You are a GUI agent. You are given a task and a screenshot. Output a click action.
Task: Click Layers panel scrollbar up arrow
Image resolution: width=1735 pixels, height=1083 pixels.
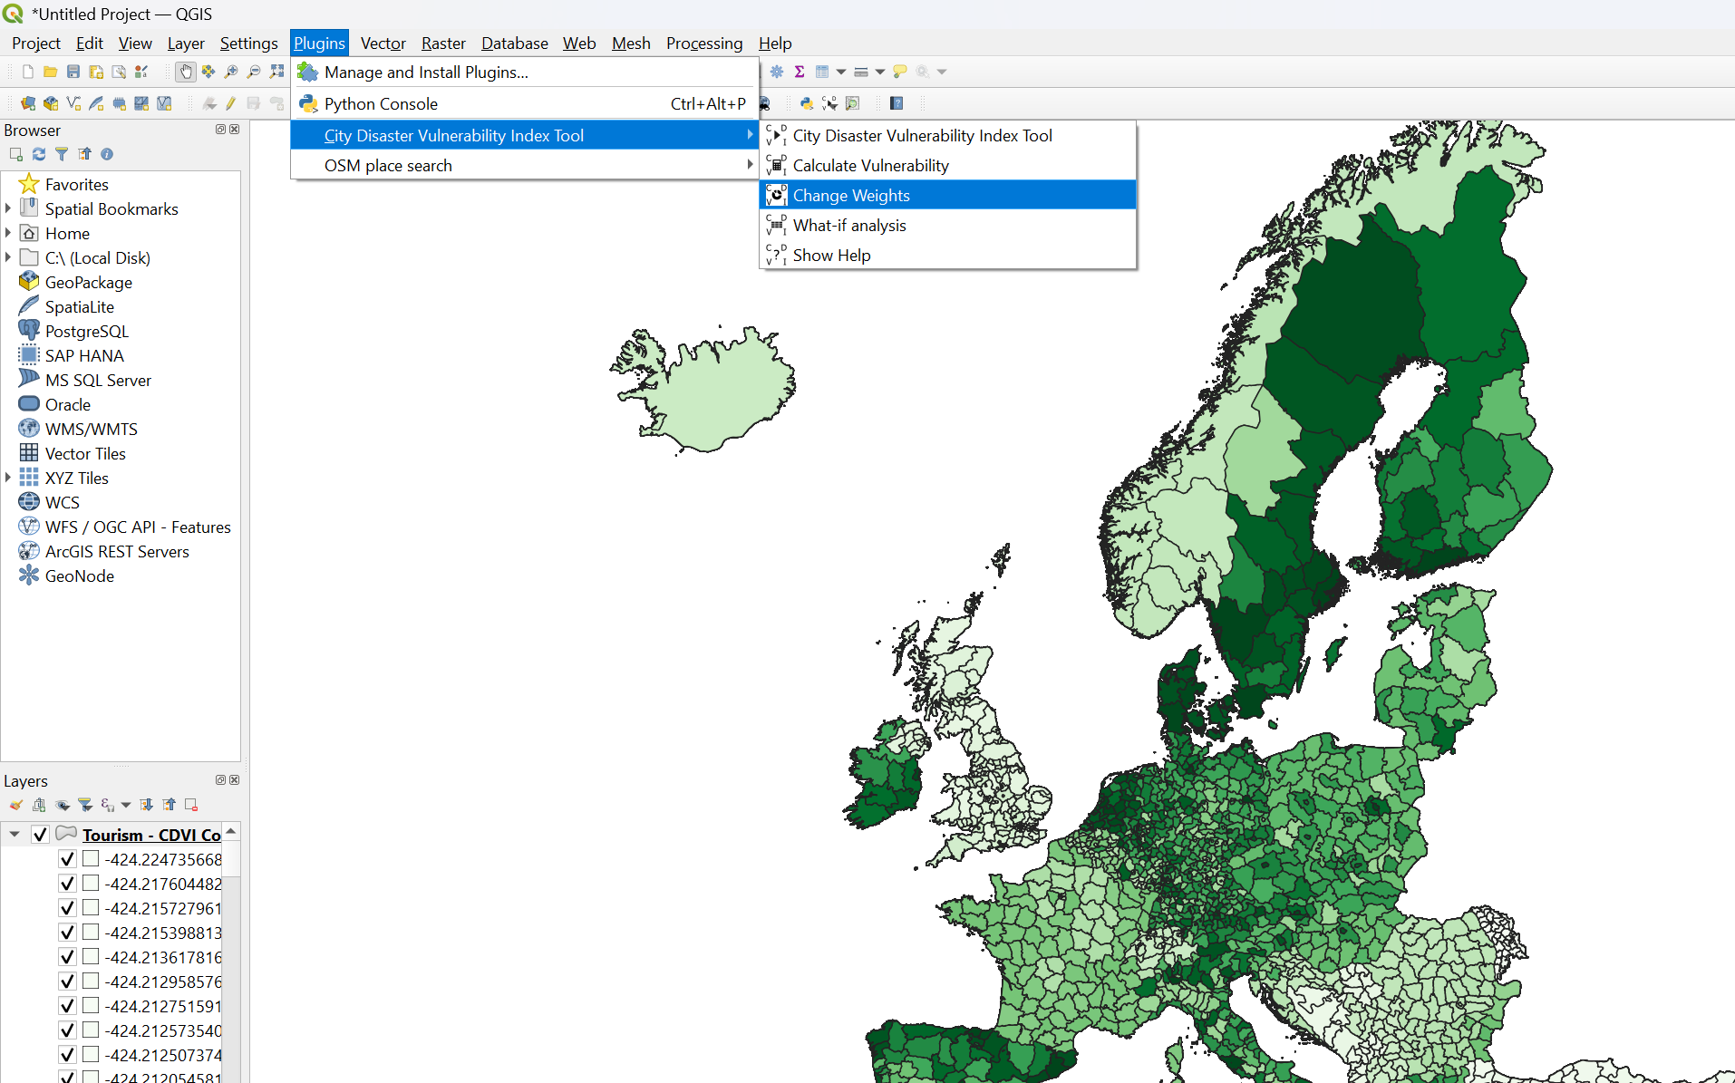pyautogui.click(x=232, y=831)
